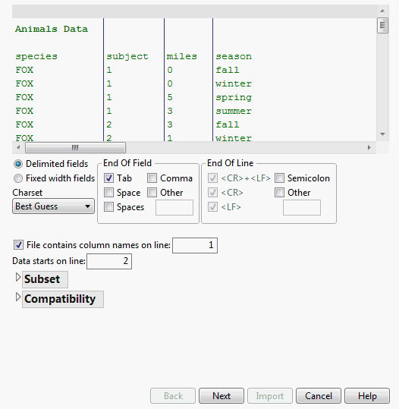Click the grayed-out Import button
Image resolution: width=399 pixels, height=409 pixels.
pyautogui.click(x=270, y=396)
